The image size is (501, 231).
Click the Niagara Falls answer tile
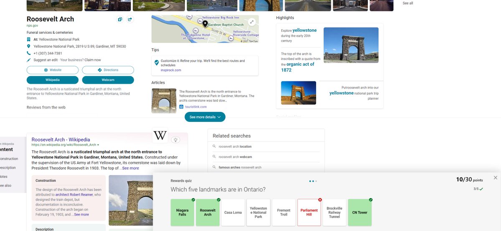click(x=182, y=213)
